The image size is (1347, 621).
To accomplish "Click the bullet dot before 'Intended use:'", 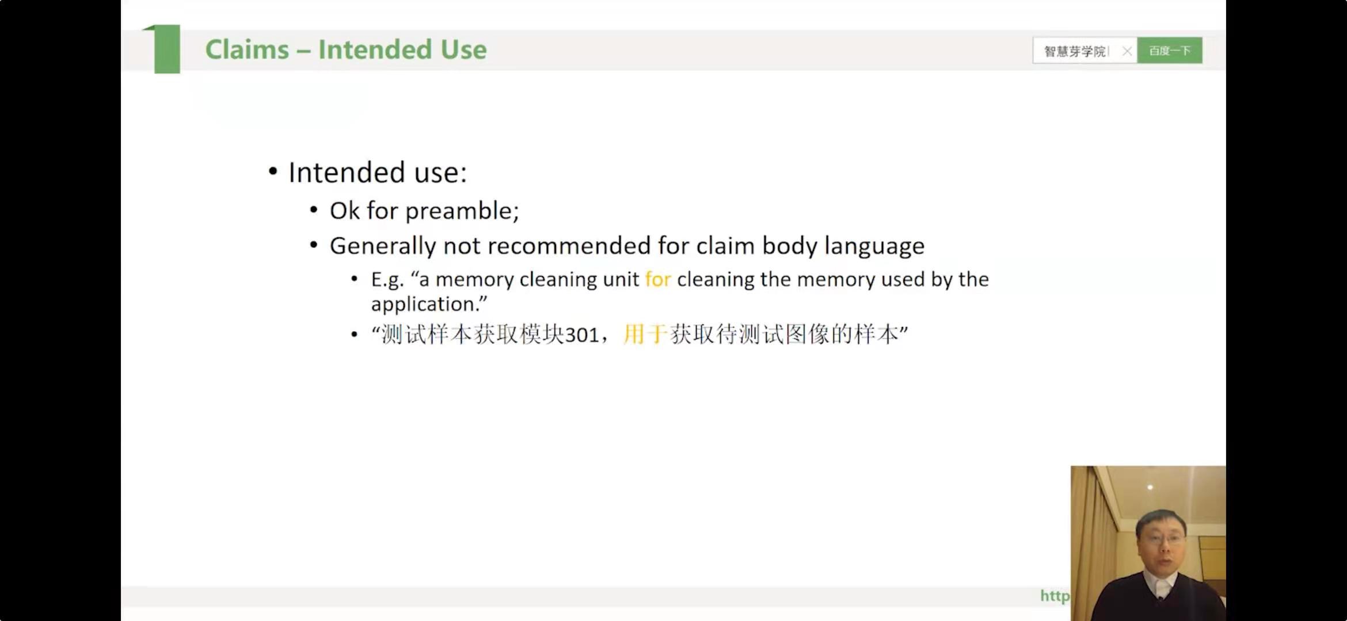I will pyautogui.click(x=273, y=171).
